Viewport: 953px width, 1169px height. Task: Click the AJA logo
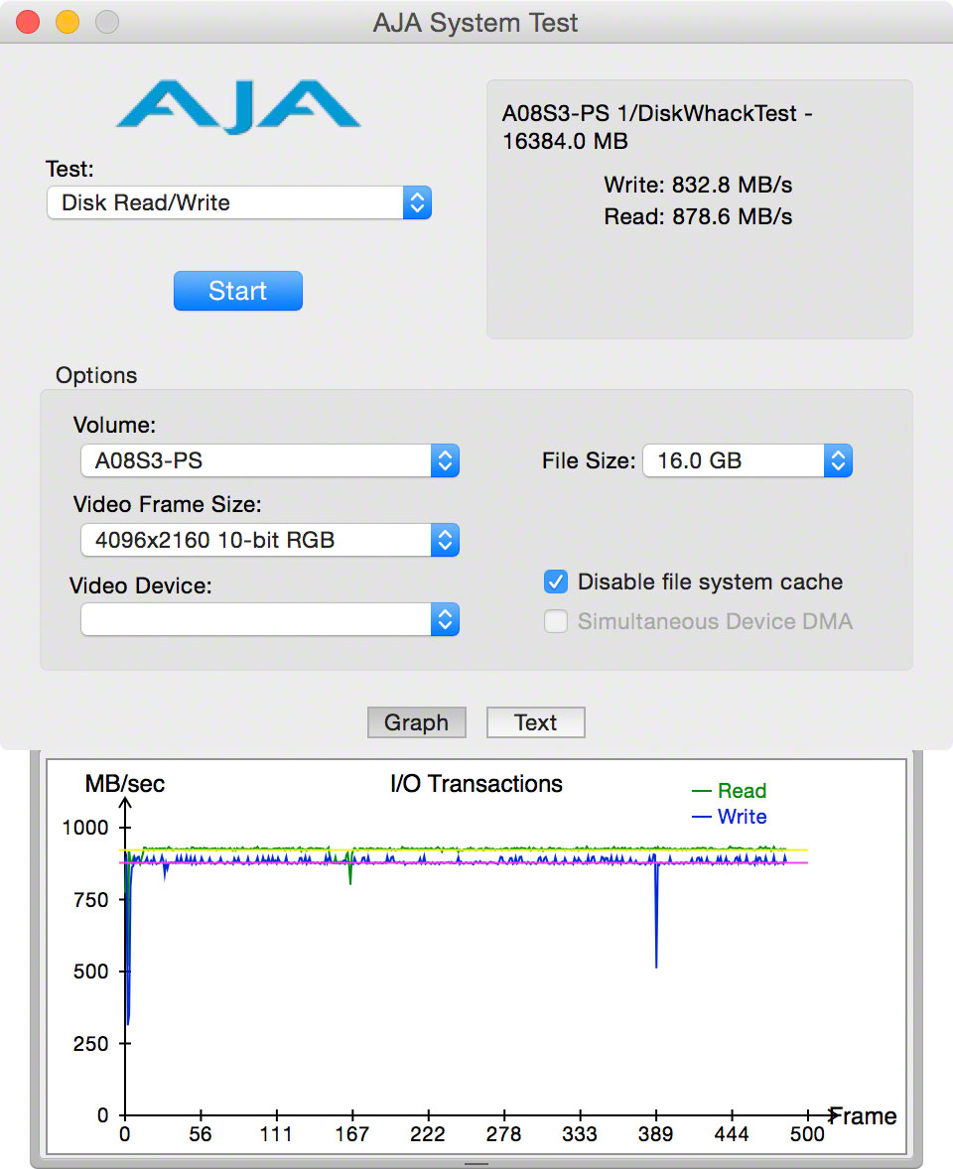(x=238, y=106)
